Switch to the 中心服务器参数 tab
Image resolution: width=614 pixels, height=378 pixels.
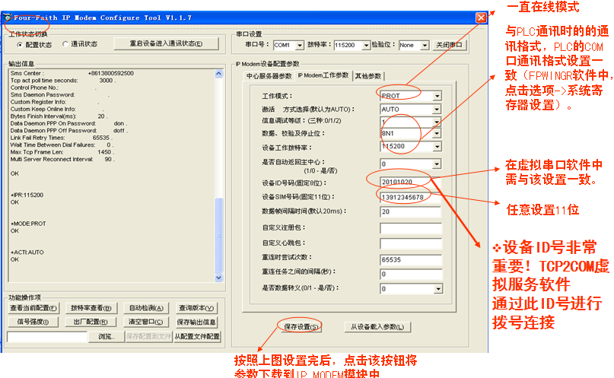[x=269, y=76]
